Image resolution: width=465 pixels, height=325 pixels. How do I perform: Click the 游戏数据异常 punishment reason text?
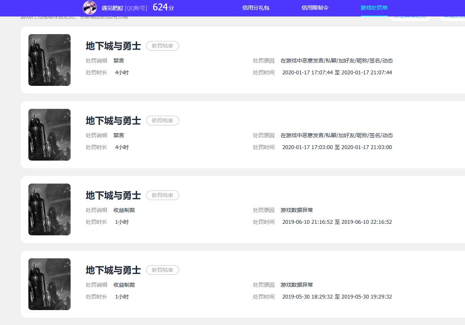pos(297,210)
